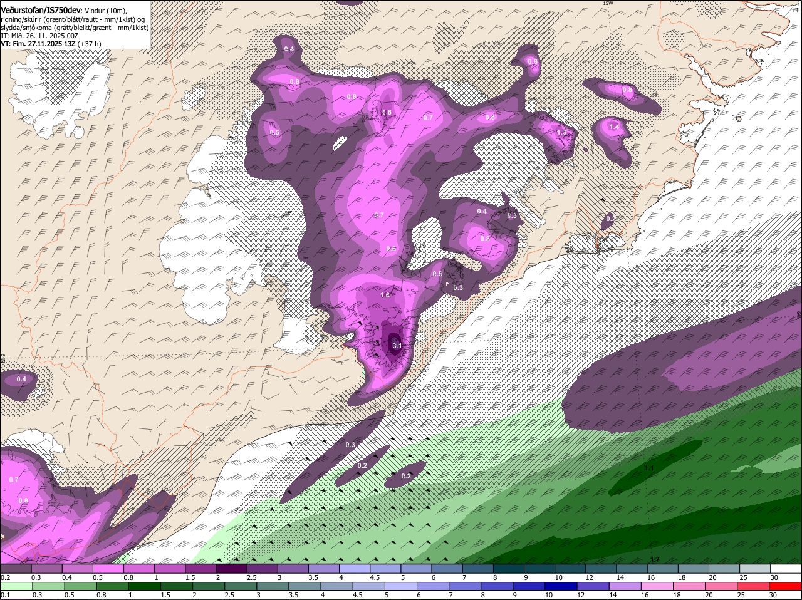This screenshot has height=600, width=802.
Task: Click the 25–30 red-pink rain legend swatch
Action: point(753,586)
